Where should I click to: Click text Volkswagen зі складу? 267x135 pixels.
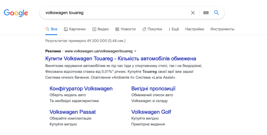[x=149, y=101]
